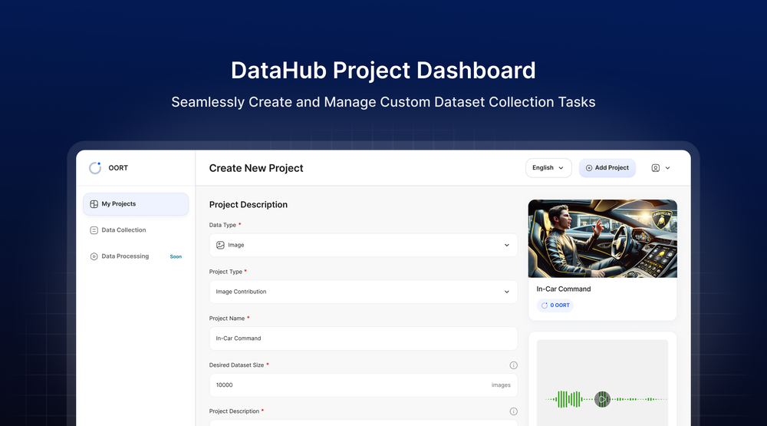Click the image icon in Data Type field
The height and width of the screenshot is (426, 767).
tap(220, 245)
